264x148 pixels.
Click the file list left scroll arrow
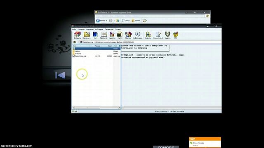click(x=73, y=108)
